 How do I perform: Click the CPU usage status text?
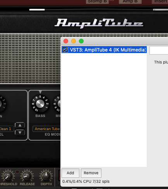[x=86, y=181]
